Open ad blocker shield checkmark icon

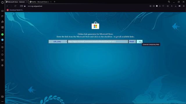[x=157, y=6]
